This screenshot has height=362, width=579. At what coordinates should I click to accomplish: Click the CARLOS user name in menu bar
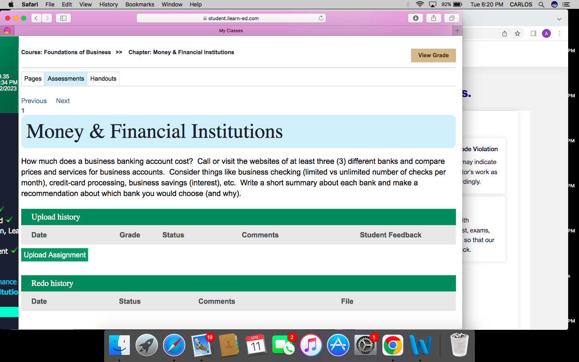[521, 4]
